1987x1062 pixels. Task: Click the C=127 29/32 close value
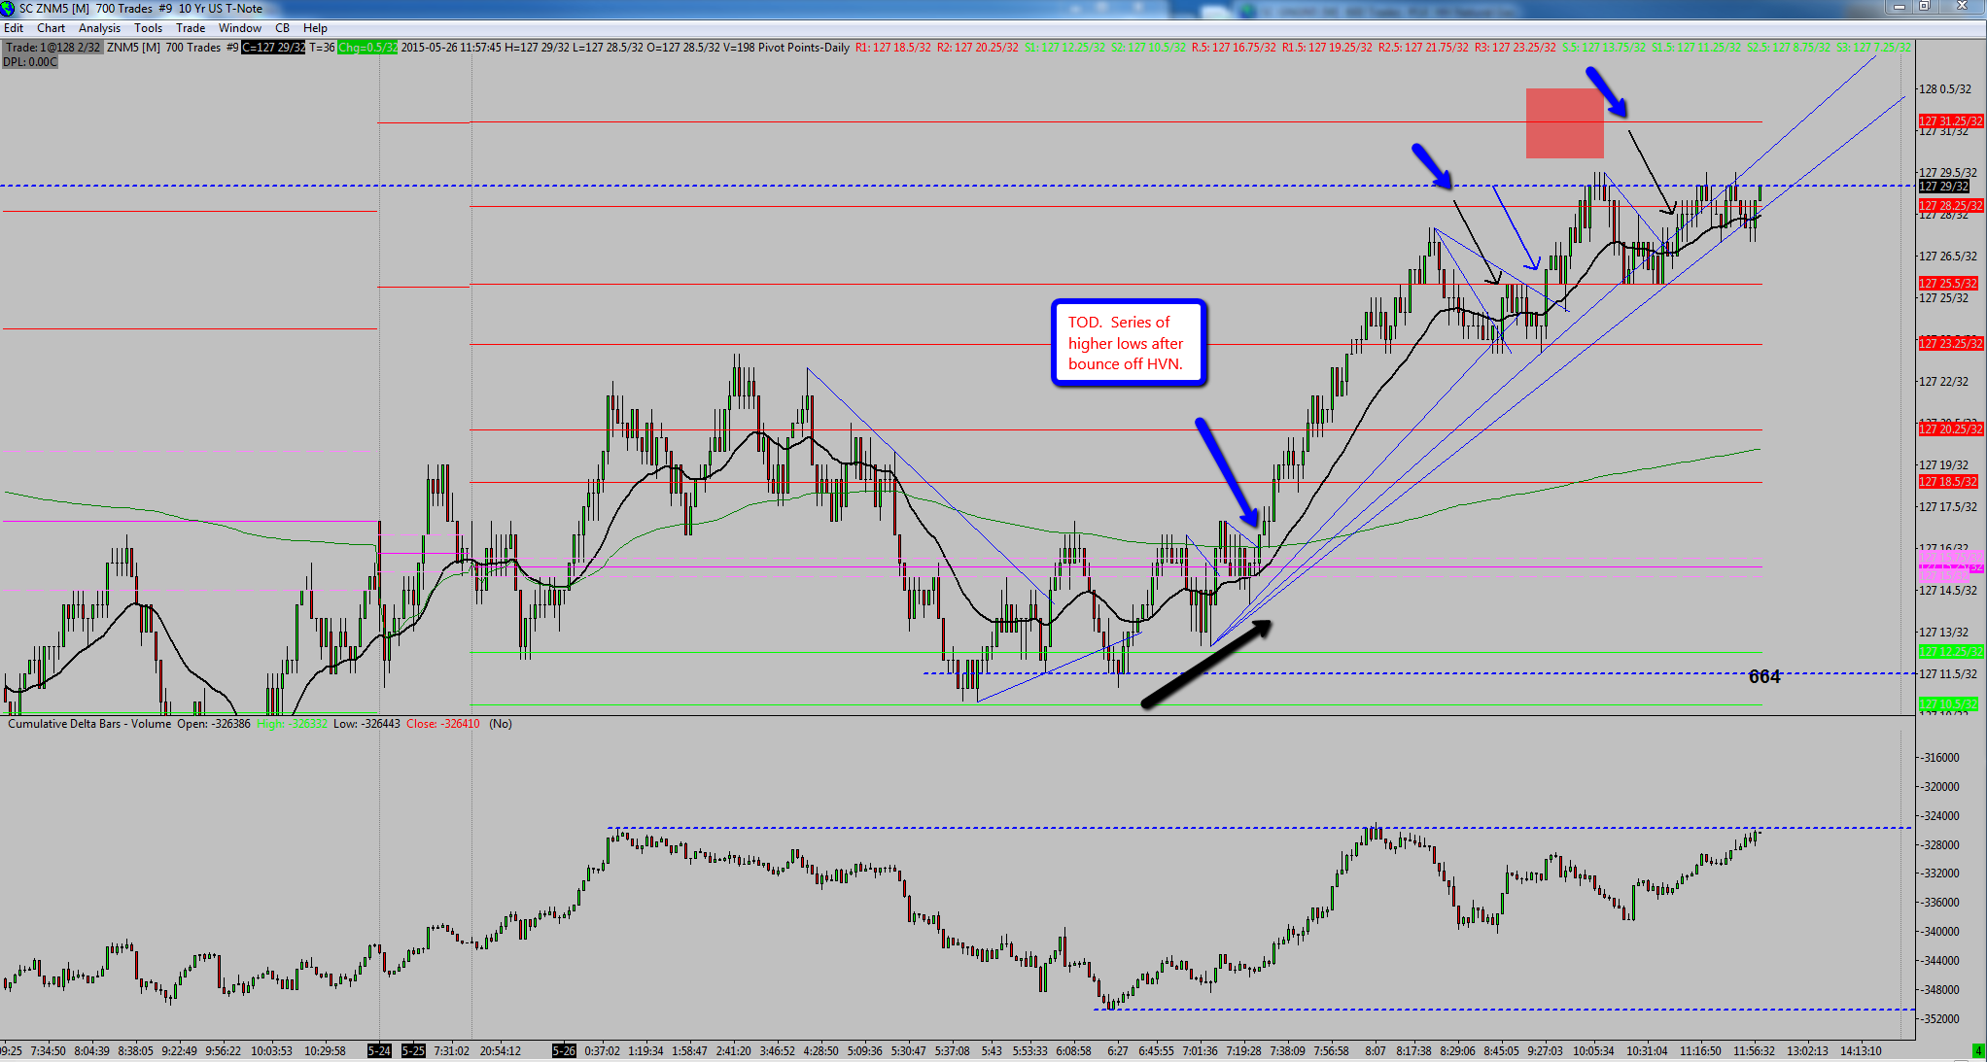point(273,48)
